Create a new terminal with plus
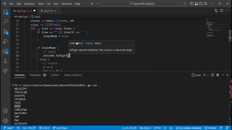The height and width of the screenshot is (130, 232). point(204,75)
